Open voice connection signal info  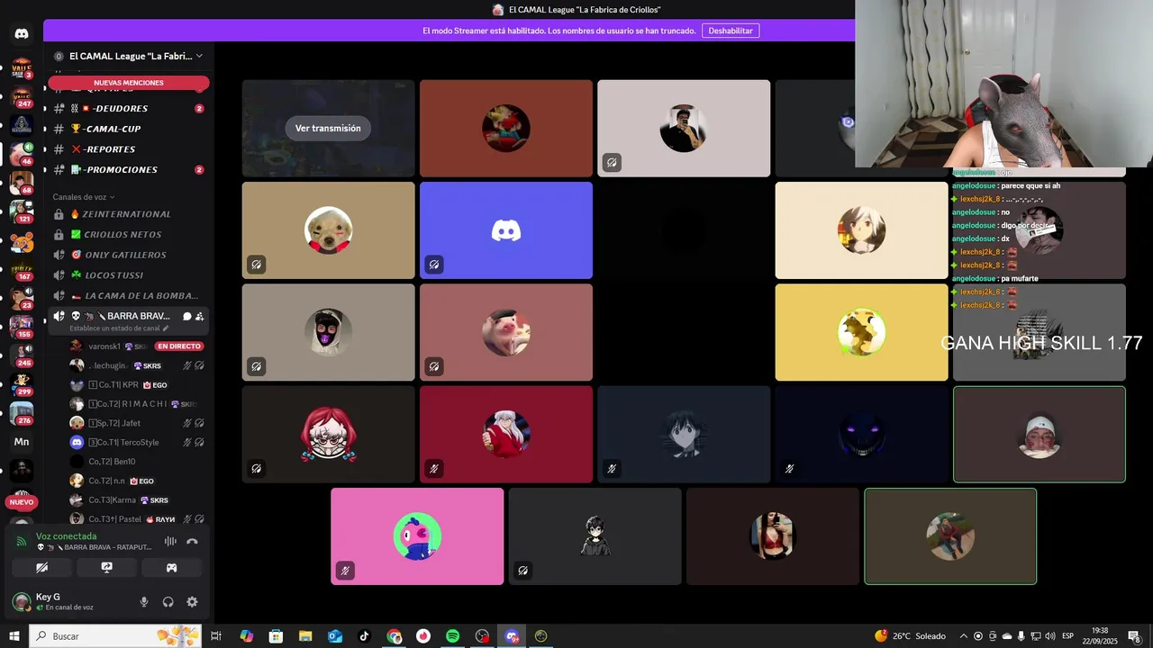point(22,542)
